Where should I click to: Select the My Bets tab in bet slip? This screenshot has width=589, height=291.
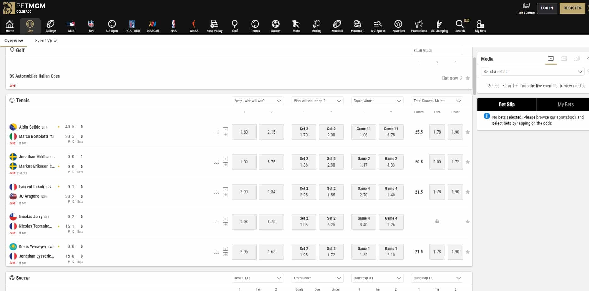[565, 104]
